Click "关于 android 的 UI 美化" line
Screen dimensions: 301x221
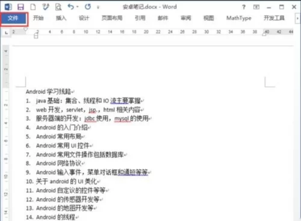coord(67,181)
